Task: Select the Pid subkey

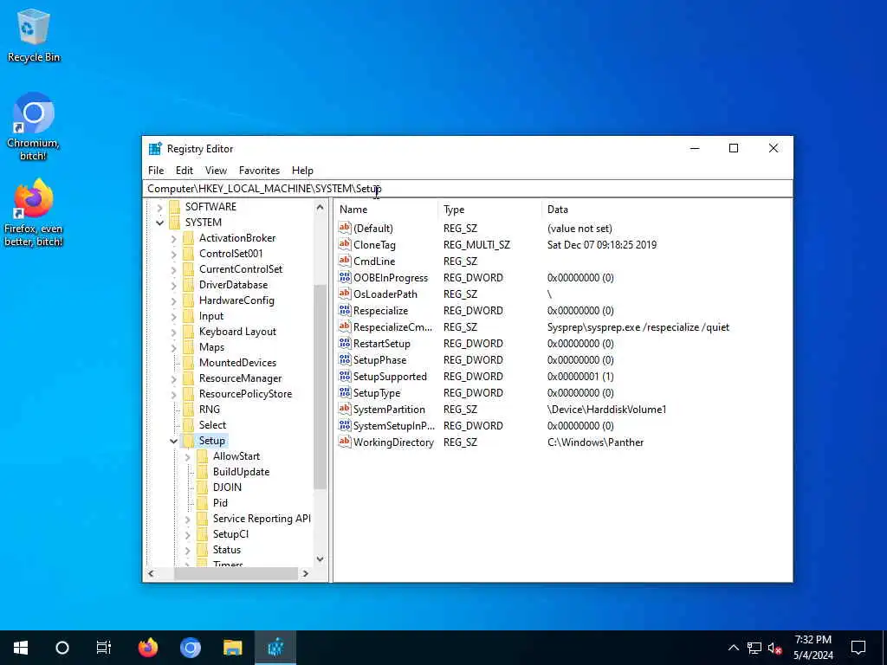Action: pyautogui.click(x=220, y=503)
